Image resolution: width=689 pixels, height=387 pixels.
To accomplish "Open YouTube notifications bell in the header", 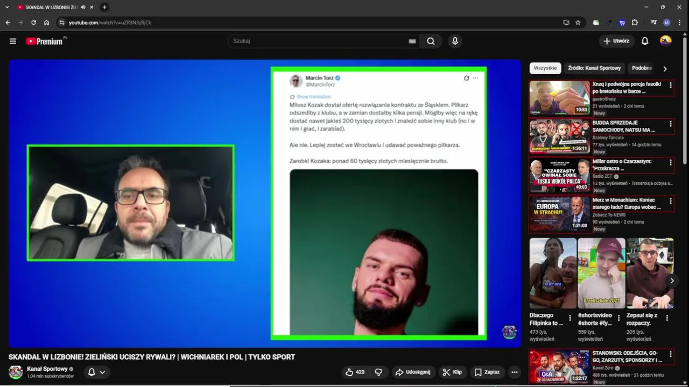I will coord(645,41).
